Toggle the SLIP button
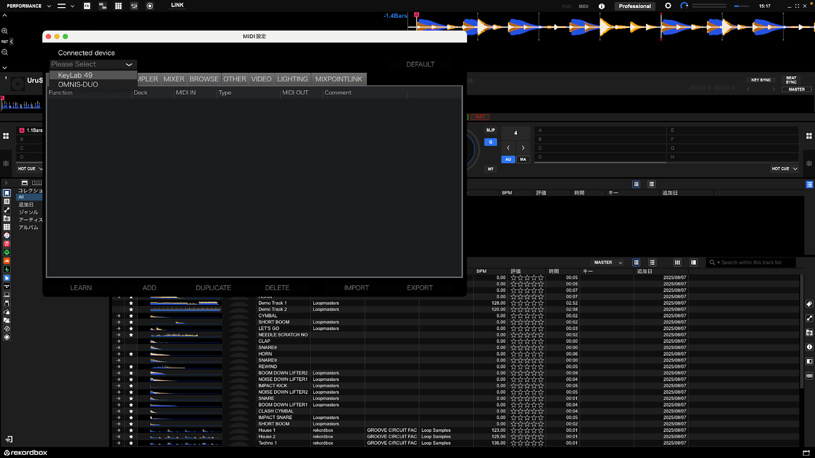 tap(490, 130)
